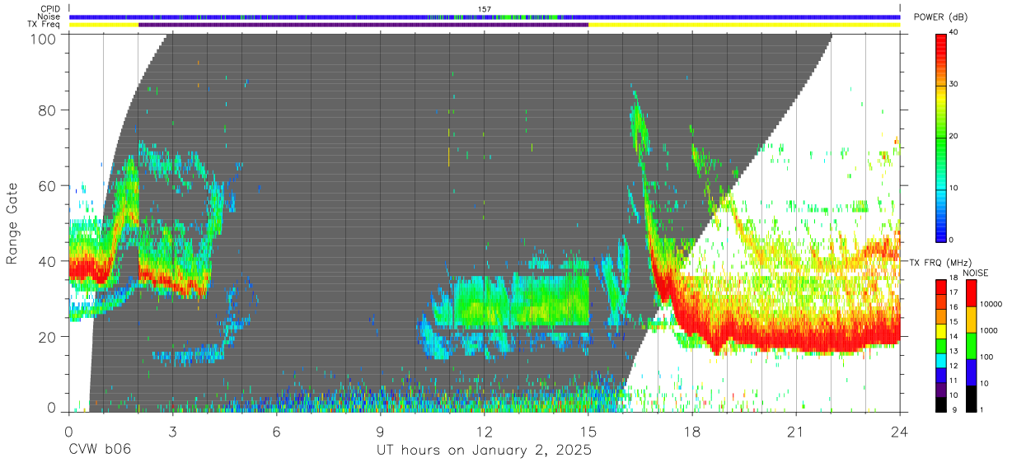Click the UT hours on January 2, 2025 title
The width and height of the screenshot is (1012, 467).
click(485, 451)
